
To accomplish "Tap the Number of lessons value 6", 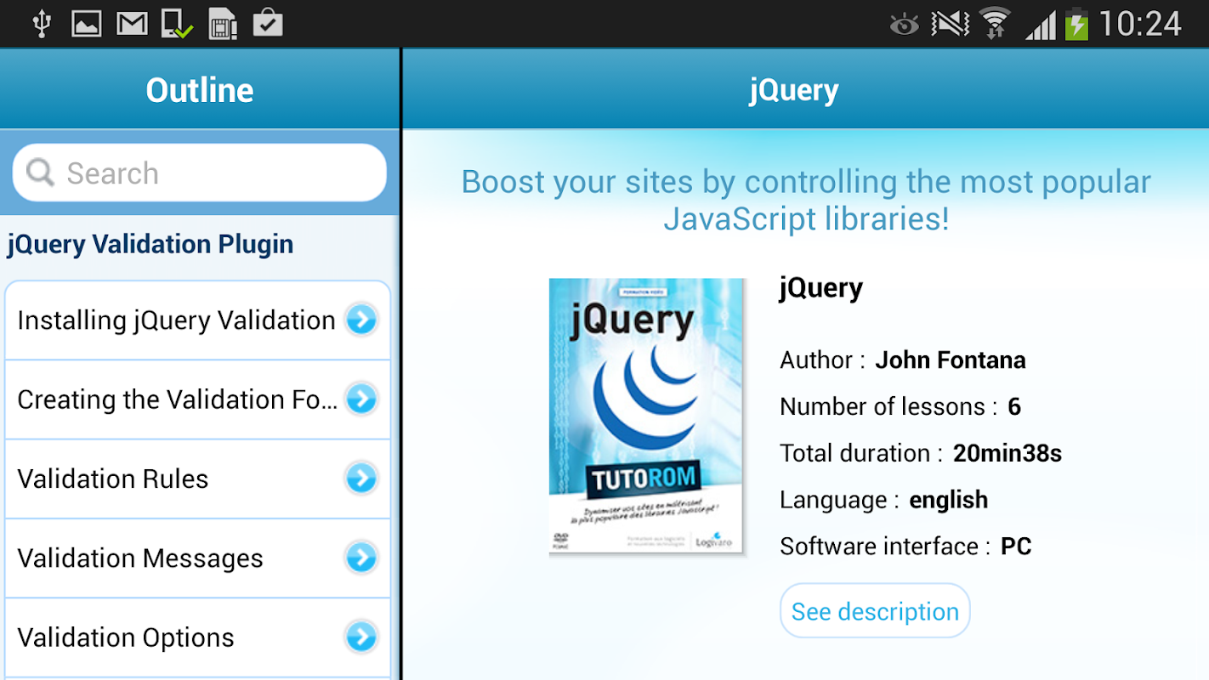I will (x=1014, y=407).
